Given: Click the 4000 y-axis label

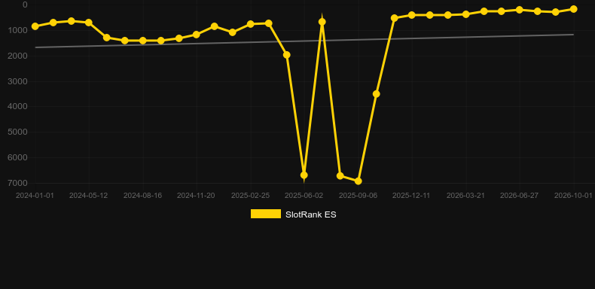Looking at the screenshot, I should coord(17,107).
